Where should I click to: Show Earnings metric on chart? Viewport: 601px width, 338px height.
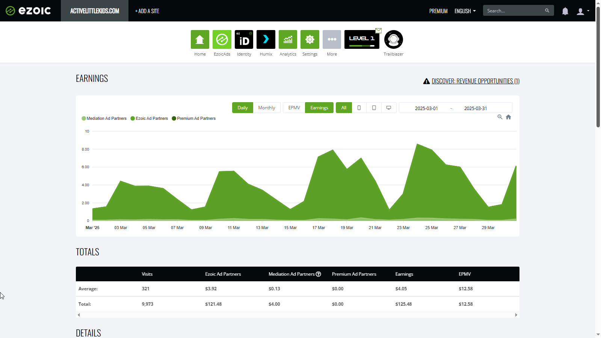319,108
